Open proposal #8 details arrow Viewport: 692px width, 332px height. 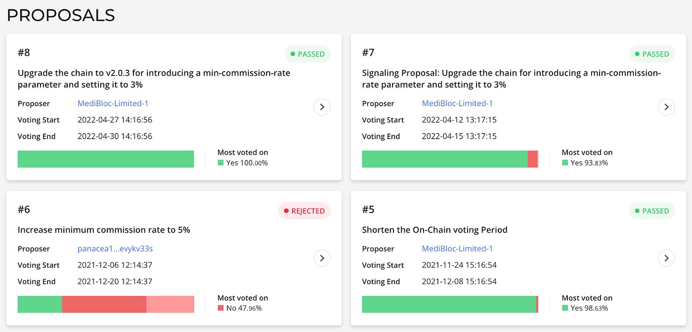coord(322,107)
